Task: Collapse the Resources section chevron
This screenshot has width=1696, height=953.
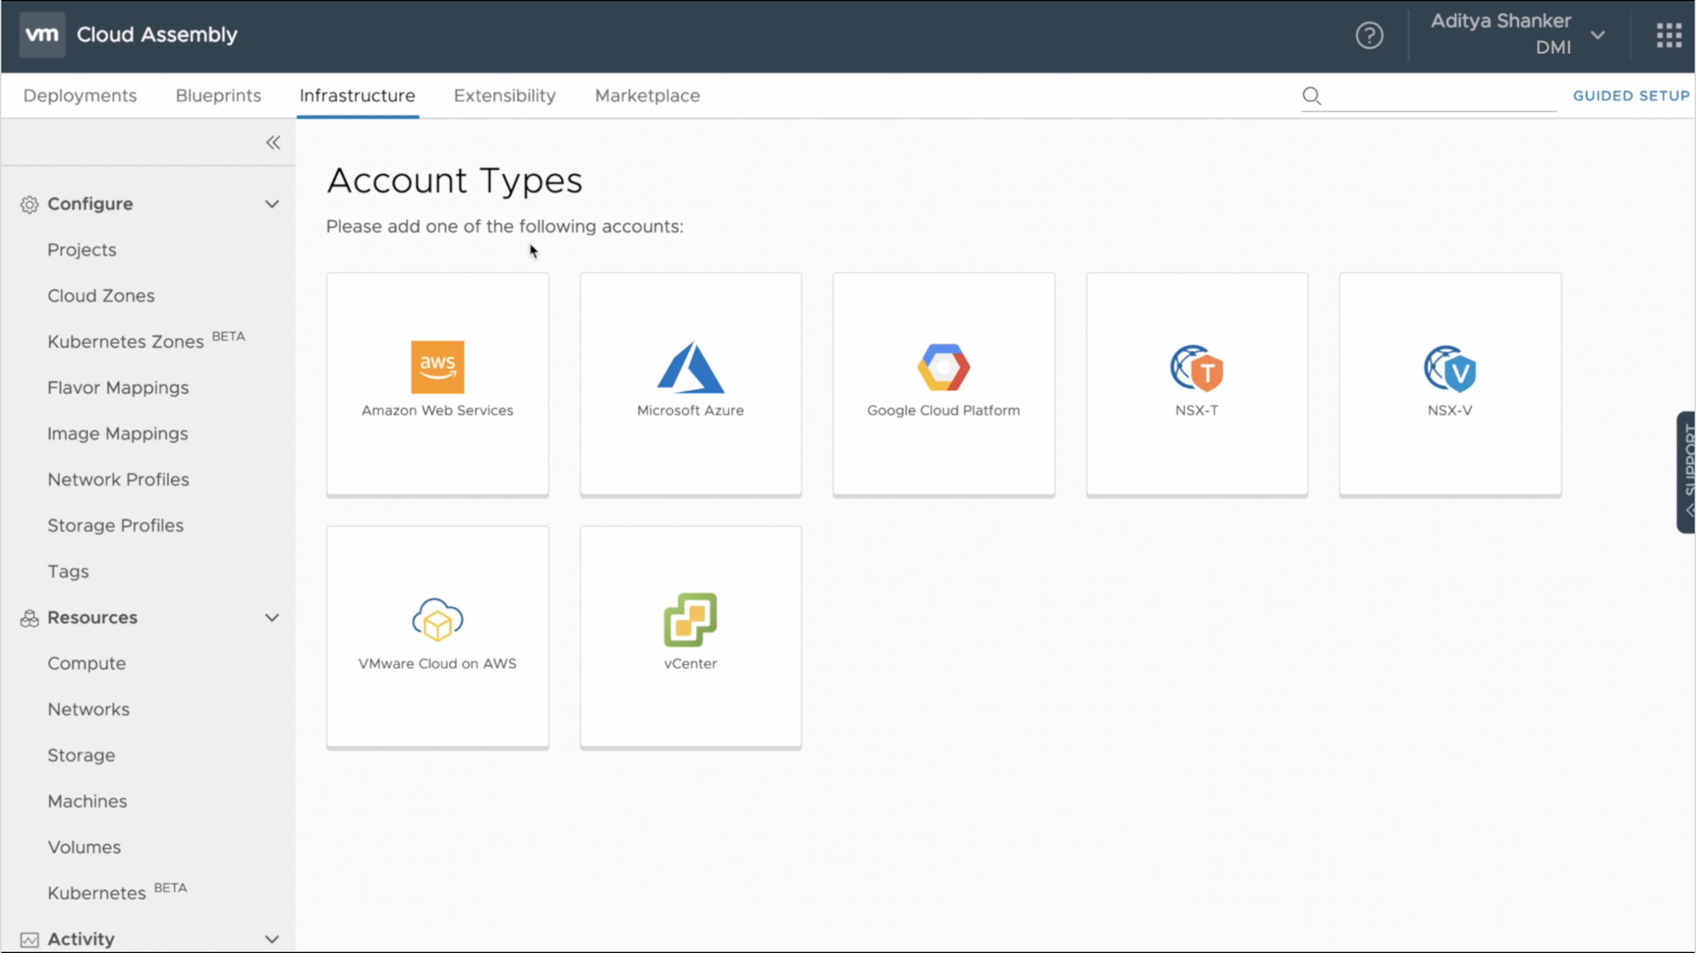Action: 272,618
